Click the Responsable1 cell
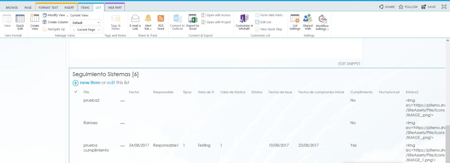450x163 pixels. pos(166,145)
